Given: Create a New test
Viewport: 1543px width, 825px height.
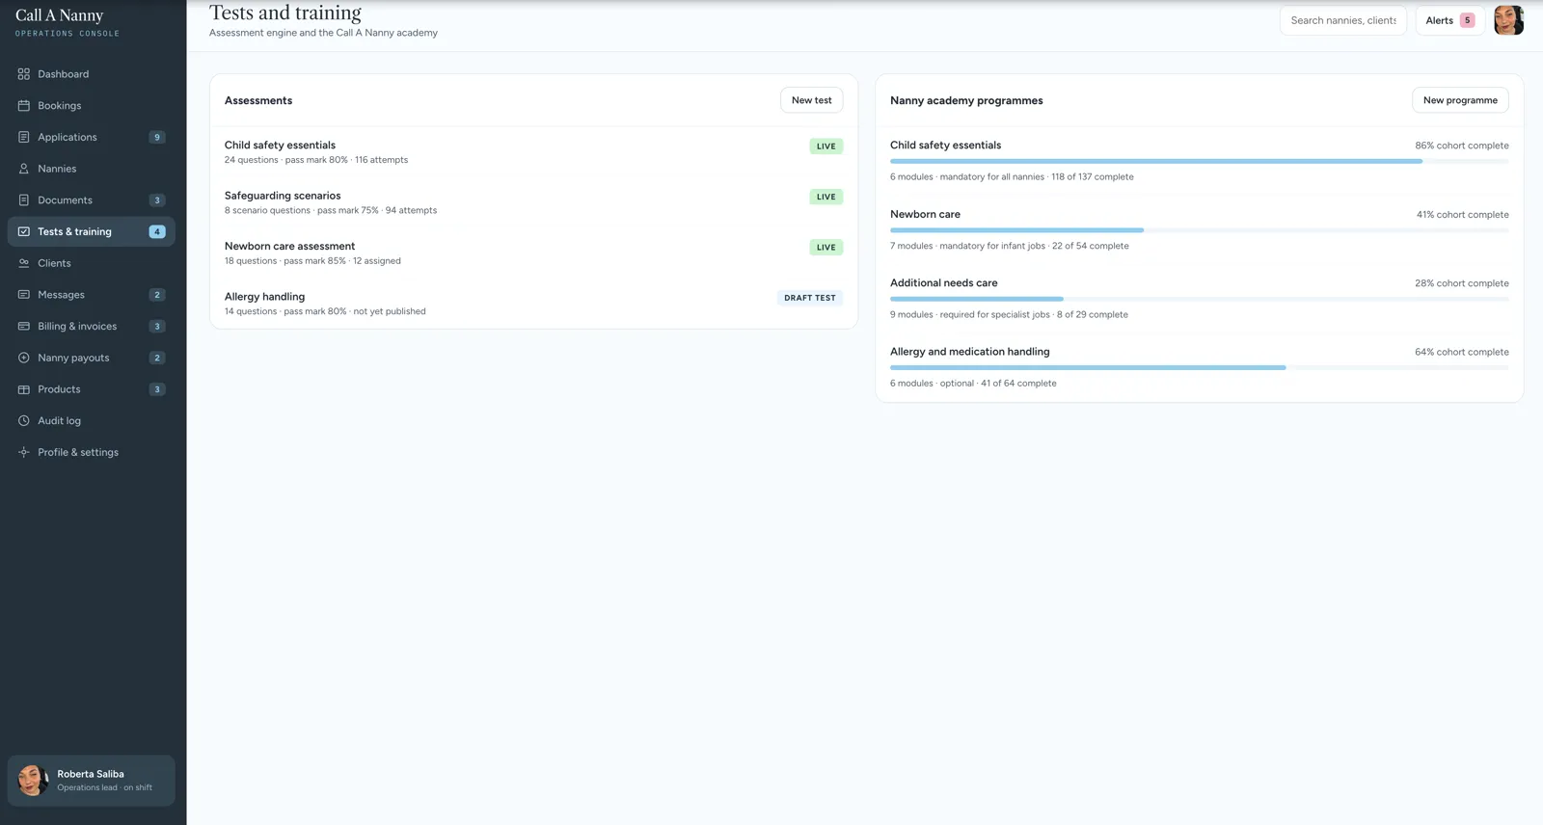Looking at the screenshot, I should pyautogui.click(x=811, y=100).
